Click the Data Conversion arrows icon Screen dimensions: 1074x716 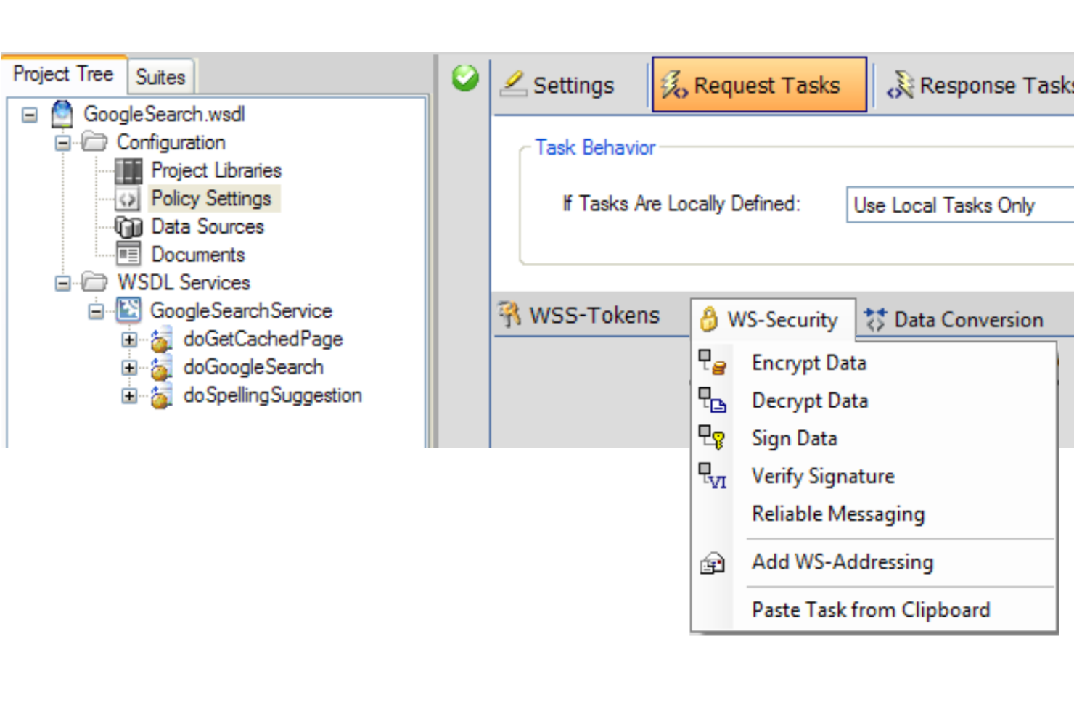[x=875, y=319]
